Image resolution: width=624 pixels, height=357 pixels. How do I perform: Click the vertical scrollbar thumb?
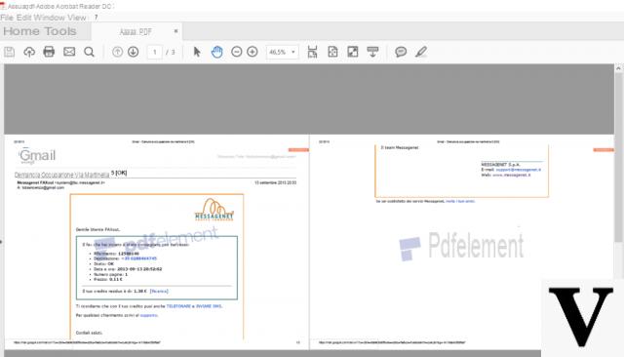pos(618,157)
